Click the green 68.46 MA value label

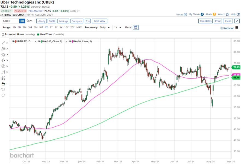point(236,78)
